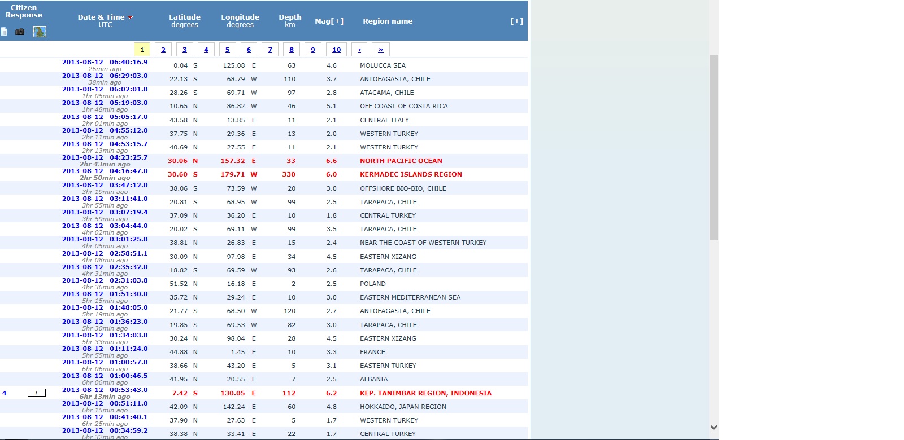Screen dimensions: 904x440
Task: Click the F intensity box in Tanimbar row
Action: 37,393
